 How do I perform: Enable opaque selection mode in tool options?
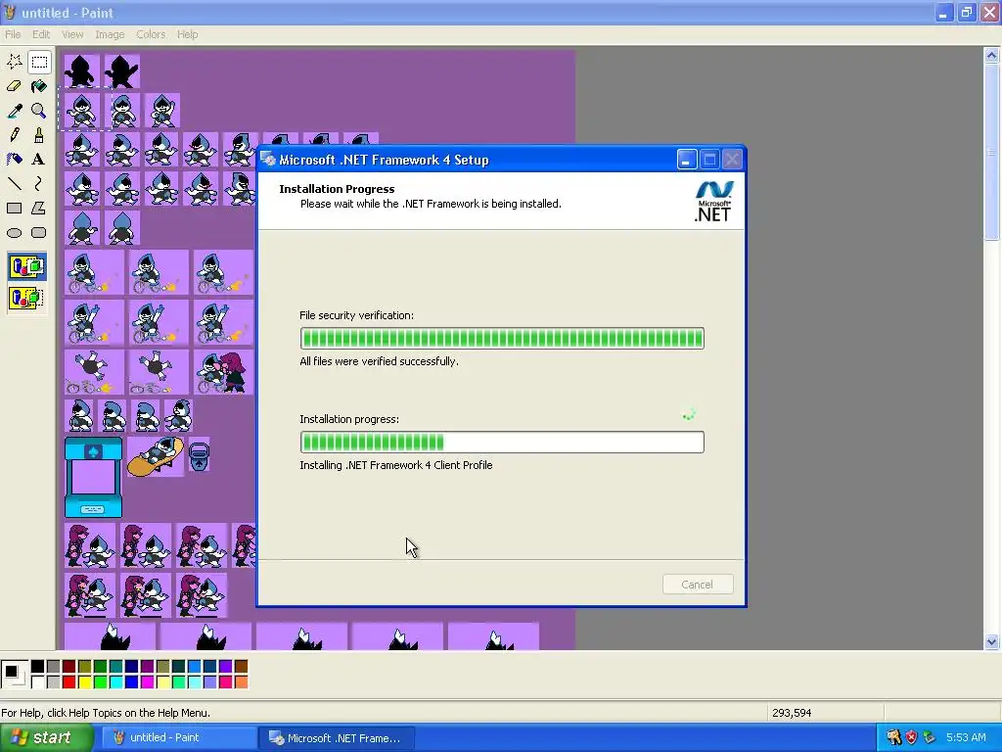coord(26,266)
